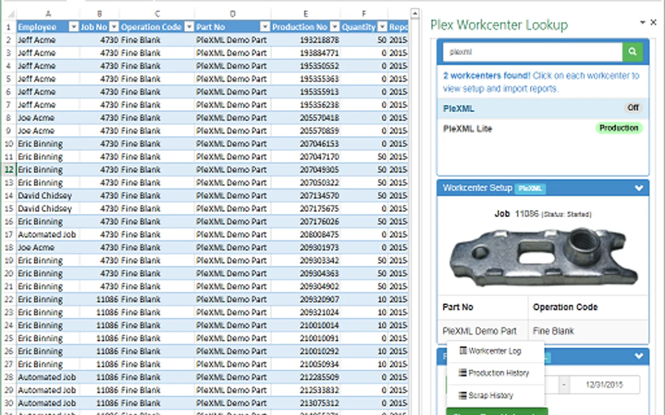The height and width of the screenshot is (415, 665).
Task: Click cell with production number 193218878
Action: 305,40
